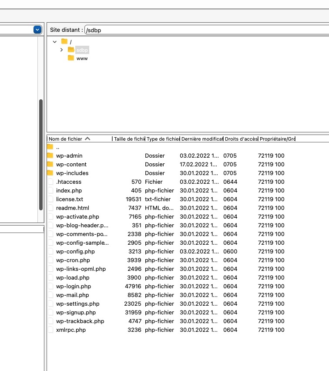Click the local panel vertical scrollbar
The width and height of the screenshot is (329, 371).
point(41,161)
